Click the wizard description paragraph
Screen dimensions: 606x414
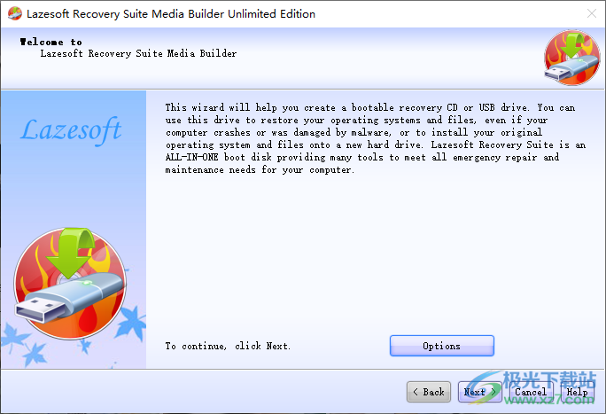point(376,138)
